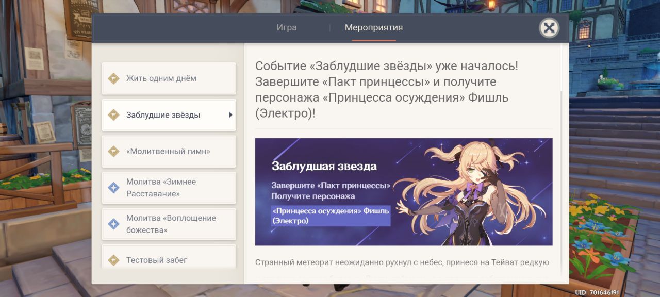This screenshot has height=297, width=660.
Task: Click blue star icon beside «Воплощение божества»
Action: pyautogui.click(x=113, y=224)
